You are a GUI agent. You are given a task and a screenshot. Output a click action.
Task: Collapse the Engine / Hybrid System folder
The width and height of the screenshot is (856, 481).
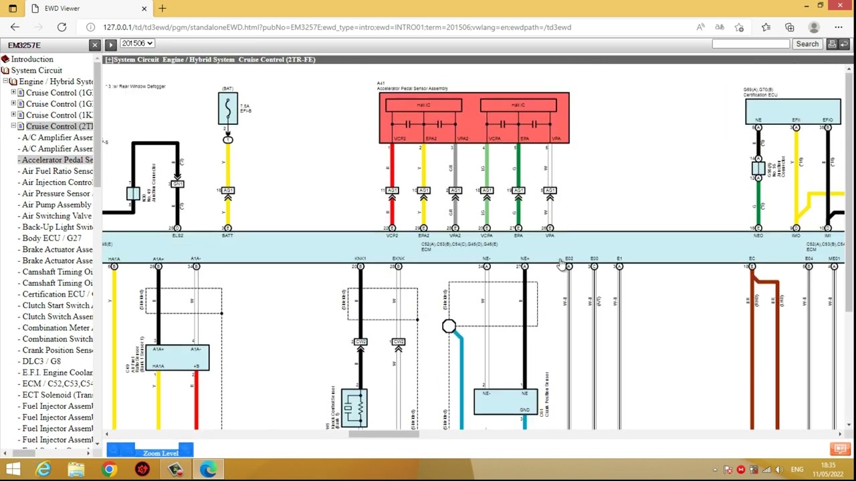pos(5,82)
